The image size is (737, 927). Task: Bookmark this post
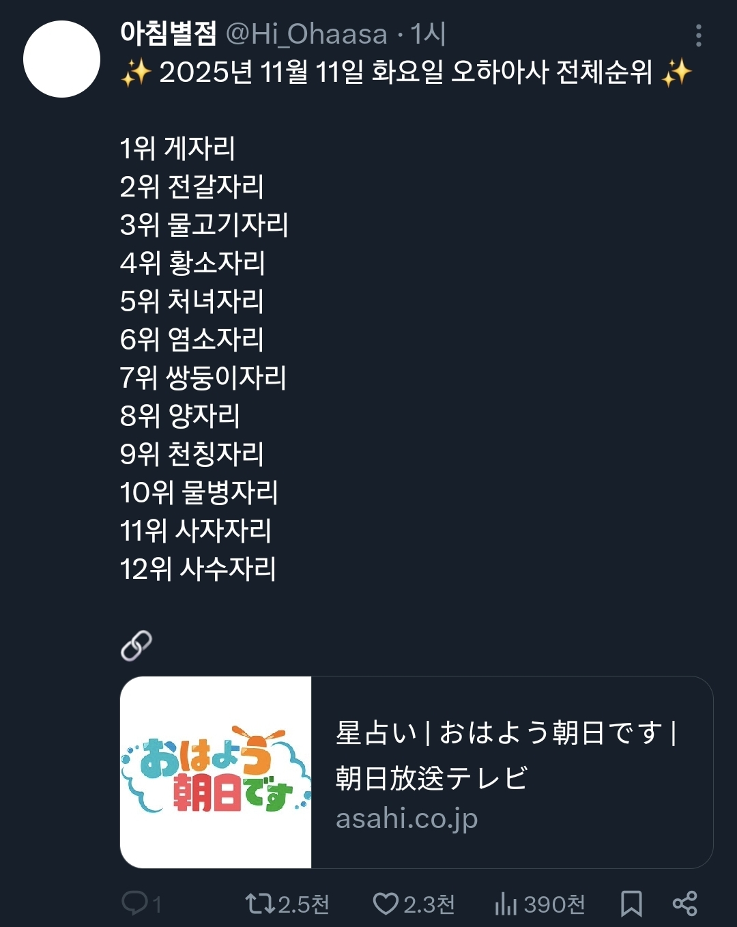[631, 904]
